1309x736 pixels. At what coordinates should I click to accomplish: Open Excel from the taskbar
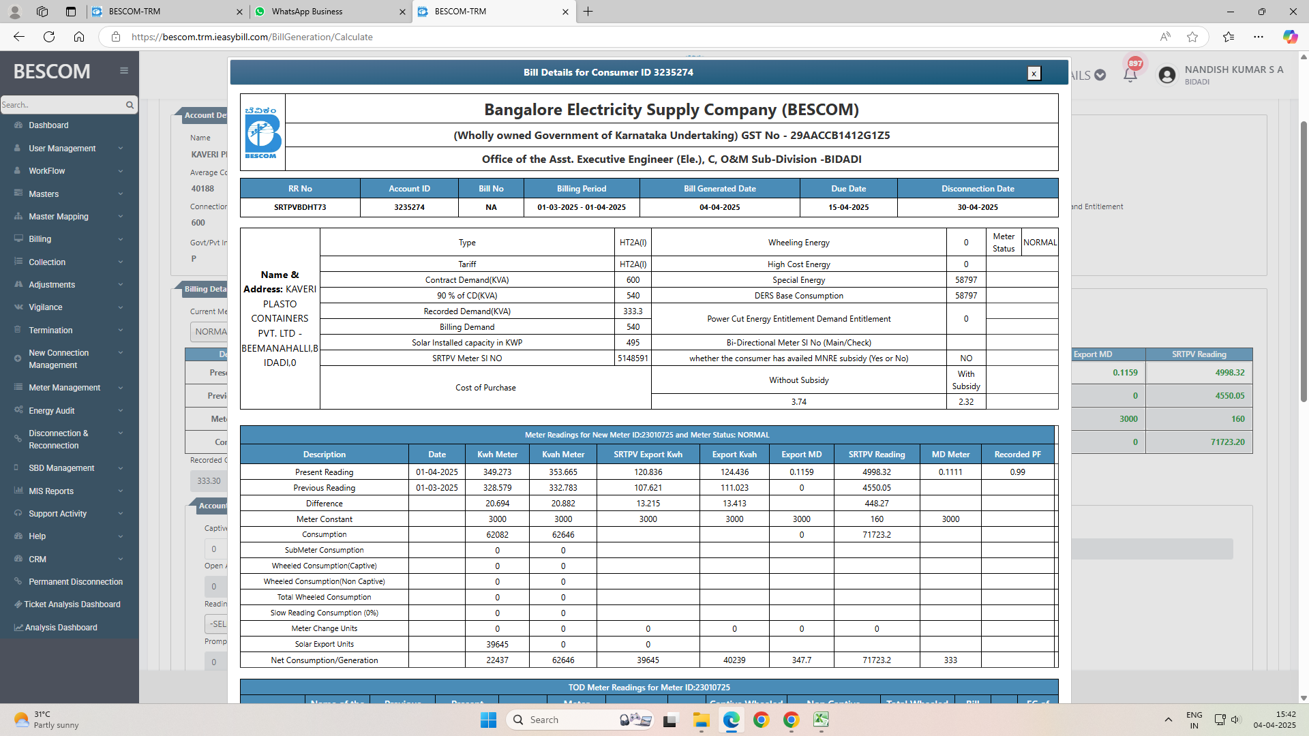pos(821,720)
